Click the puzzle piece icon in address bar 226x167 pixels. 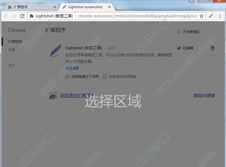(x=31, y=16)
